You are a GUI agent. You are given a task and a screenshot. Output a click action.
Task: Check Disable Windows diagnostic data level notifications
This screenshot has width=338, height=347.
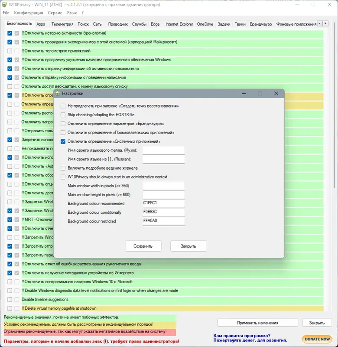coord(10,291)
